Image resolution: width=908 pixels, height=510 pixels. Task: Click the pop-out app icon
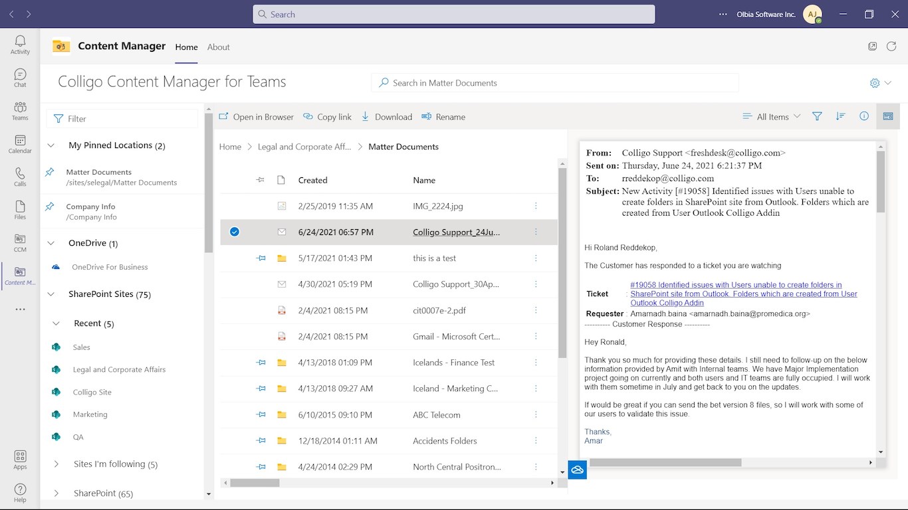pyautogui.click(x=873, y=46)
